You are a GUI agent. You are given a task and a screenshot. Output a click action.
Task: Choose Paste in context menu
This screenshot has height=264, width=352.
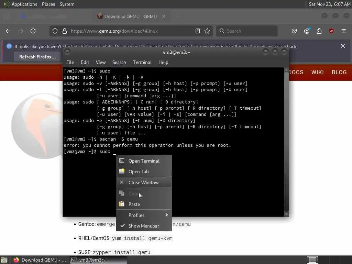point(144,204)
